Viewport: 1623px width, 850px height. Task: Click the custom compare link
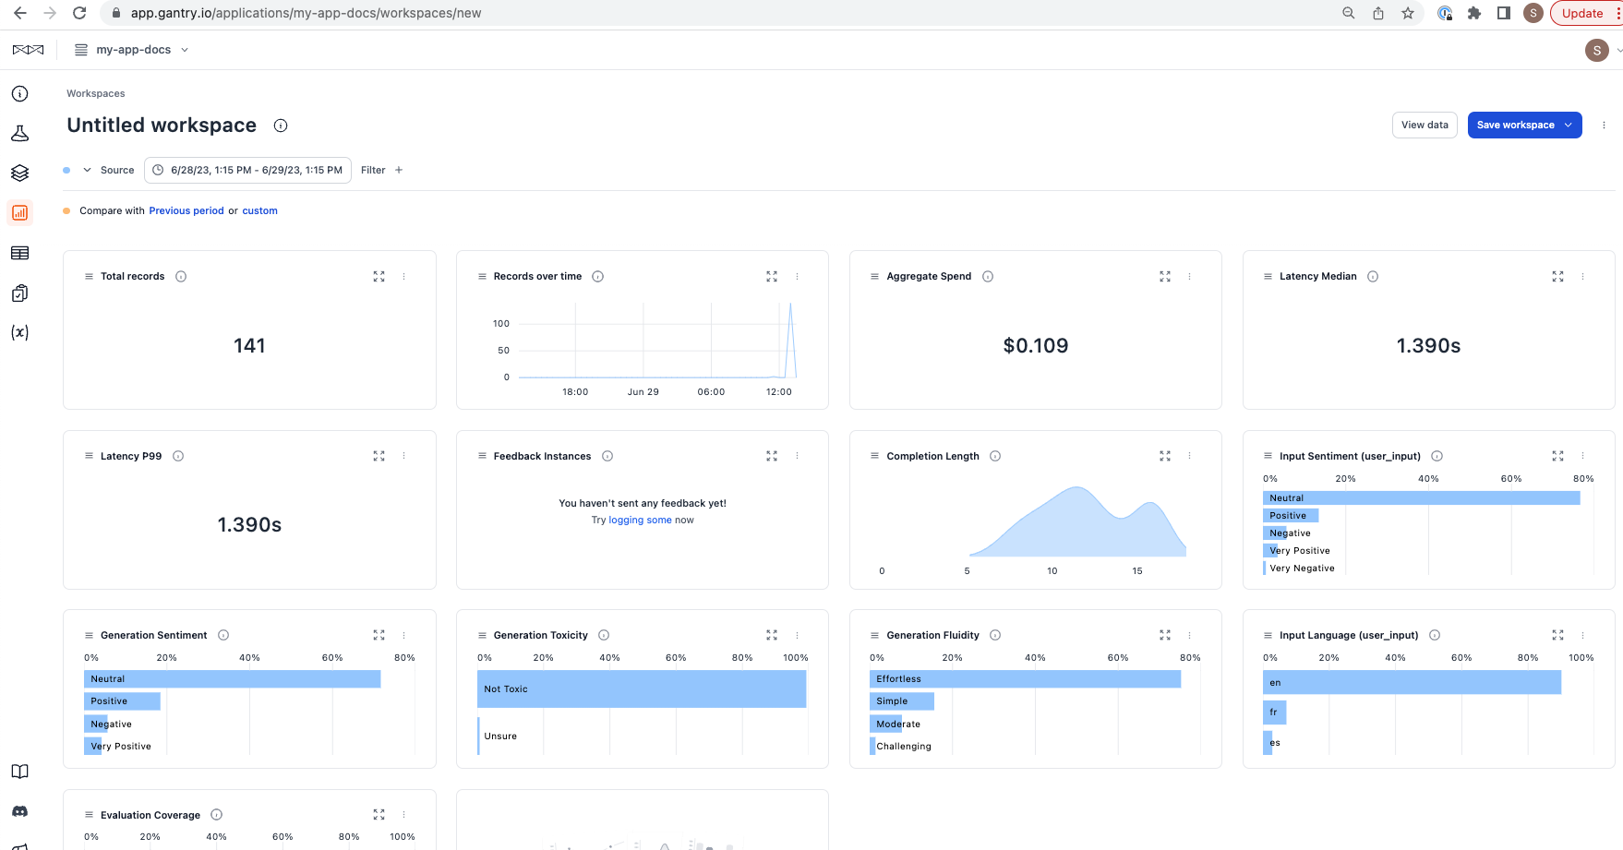[x=259, y=211]
